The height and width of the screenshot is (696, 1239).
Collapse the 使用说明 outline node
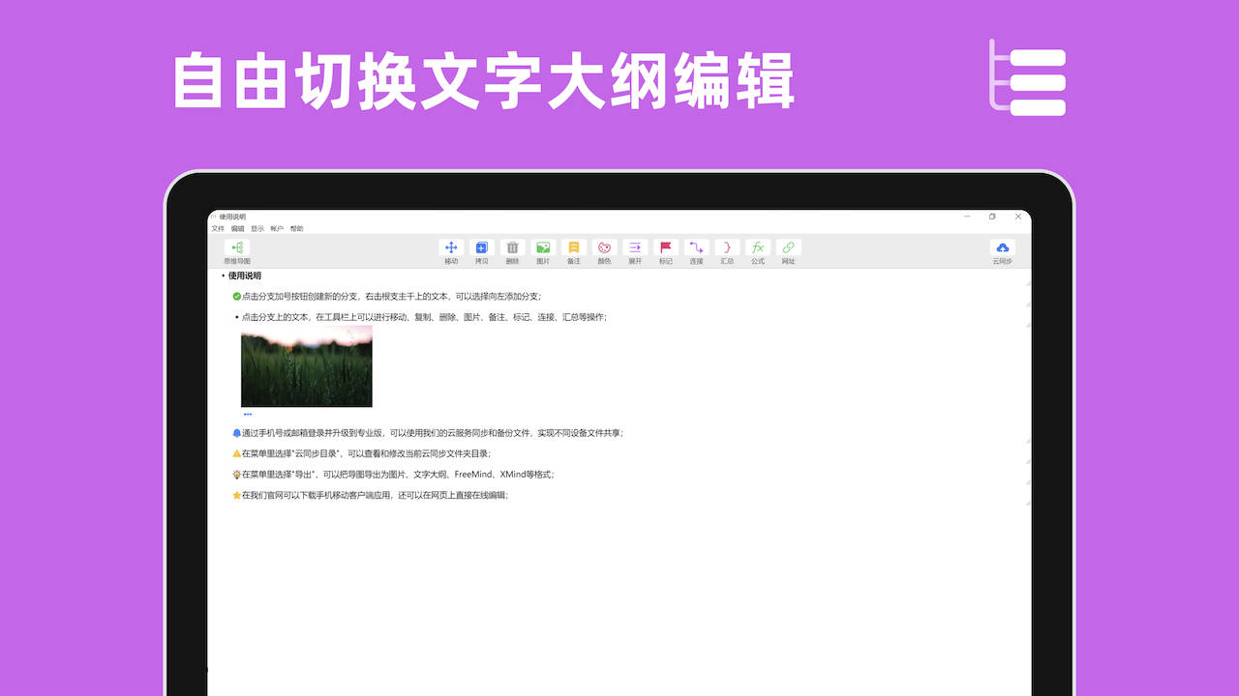click(x=224, y=275)
